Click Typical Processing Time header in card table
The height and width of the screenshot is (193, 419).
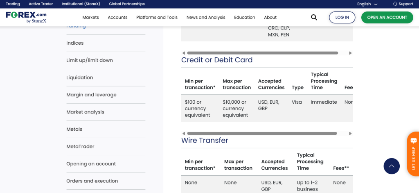click(324, 81)
